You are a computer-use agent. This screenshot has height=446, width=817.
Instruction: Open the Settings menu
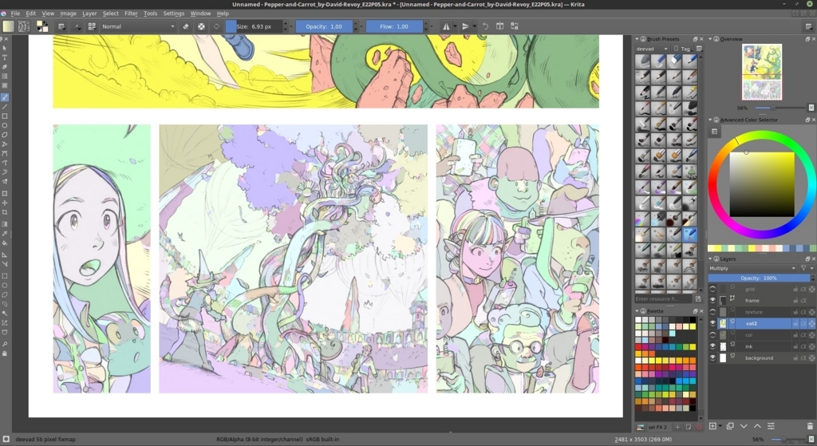[173, 14]
